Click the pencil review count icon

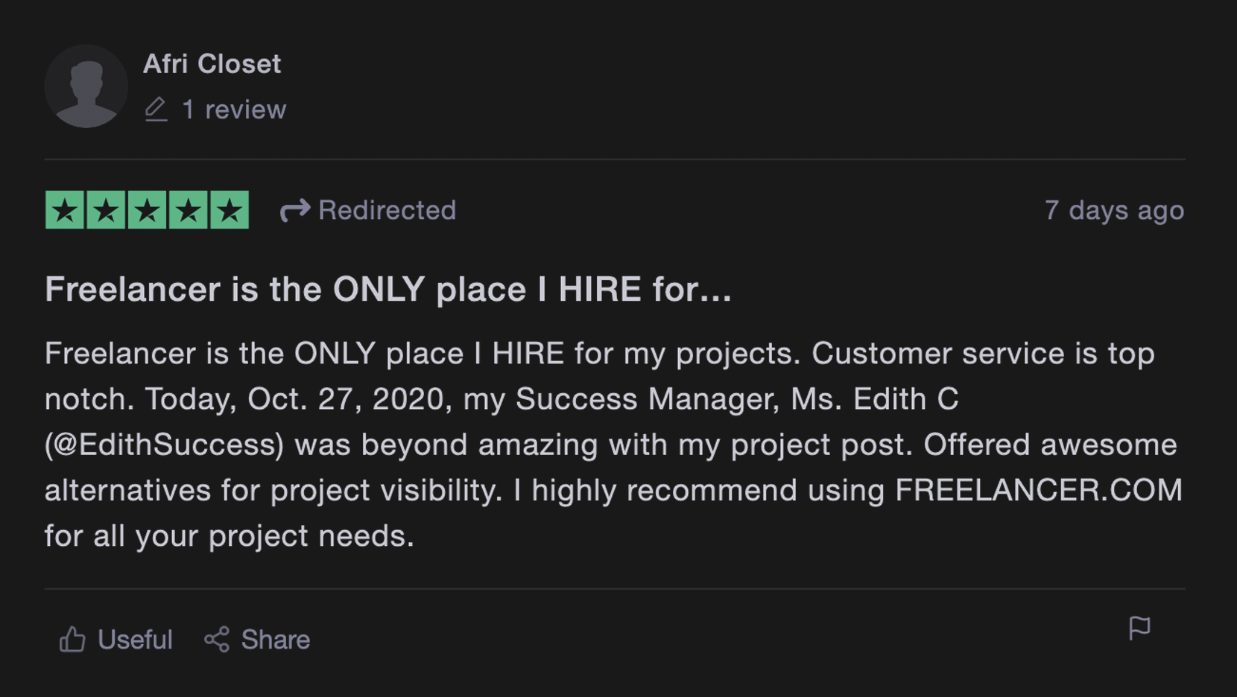click(x=156, y=109)
